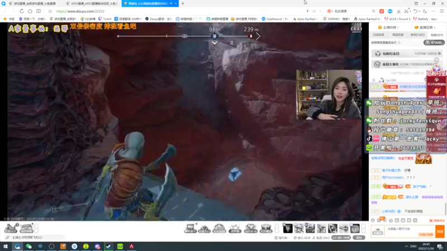Click the 成为钻粉 button

pos(434,42)
